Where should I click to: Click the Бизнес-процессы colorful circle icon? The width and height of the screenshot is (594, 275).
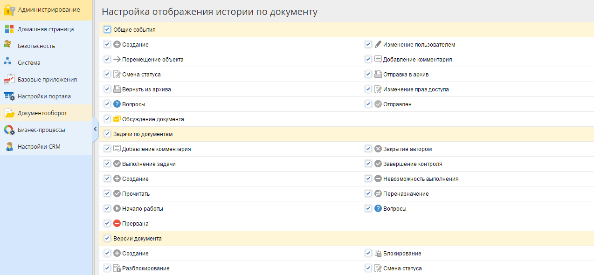[x=9, y=130]
